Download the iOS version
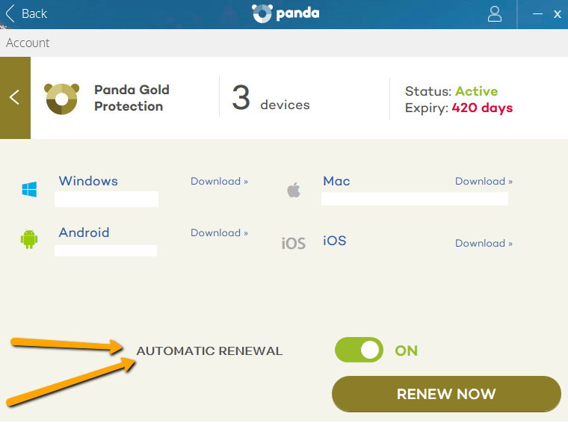The image size is (568, 423). (x=484, y=243)
